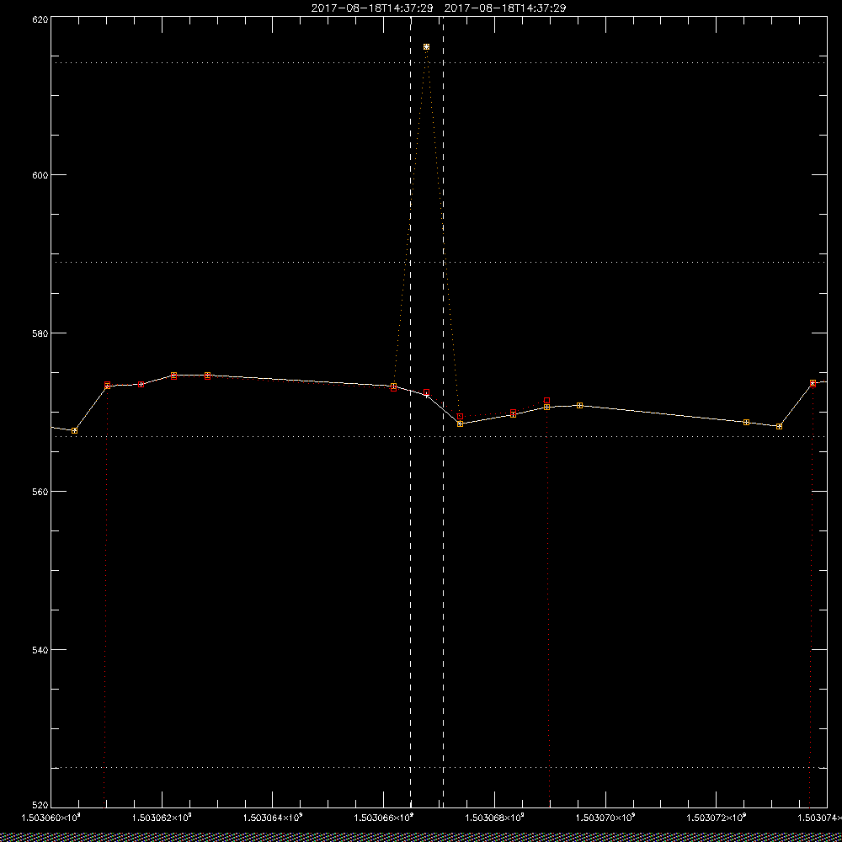Click the x-axis label 1.503066×10⁹
The height and width of the screenshot is (842, 842).
383,818
